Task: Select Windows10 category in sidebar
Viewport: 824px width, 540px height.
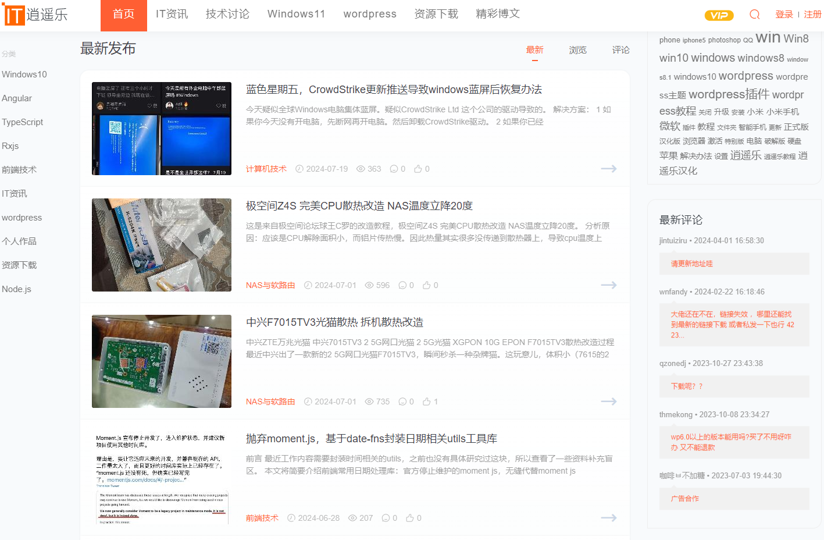Action: [x=24, y=74]
